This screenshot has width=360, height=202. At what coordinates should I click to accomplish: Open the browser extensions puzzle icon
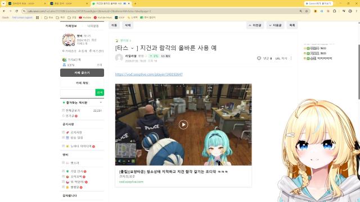335,11
